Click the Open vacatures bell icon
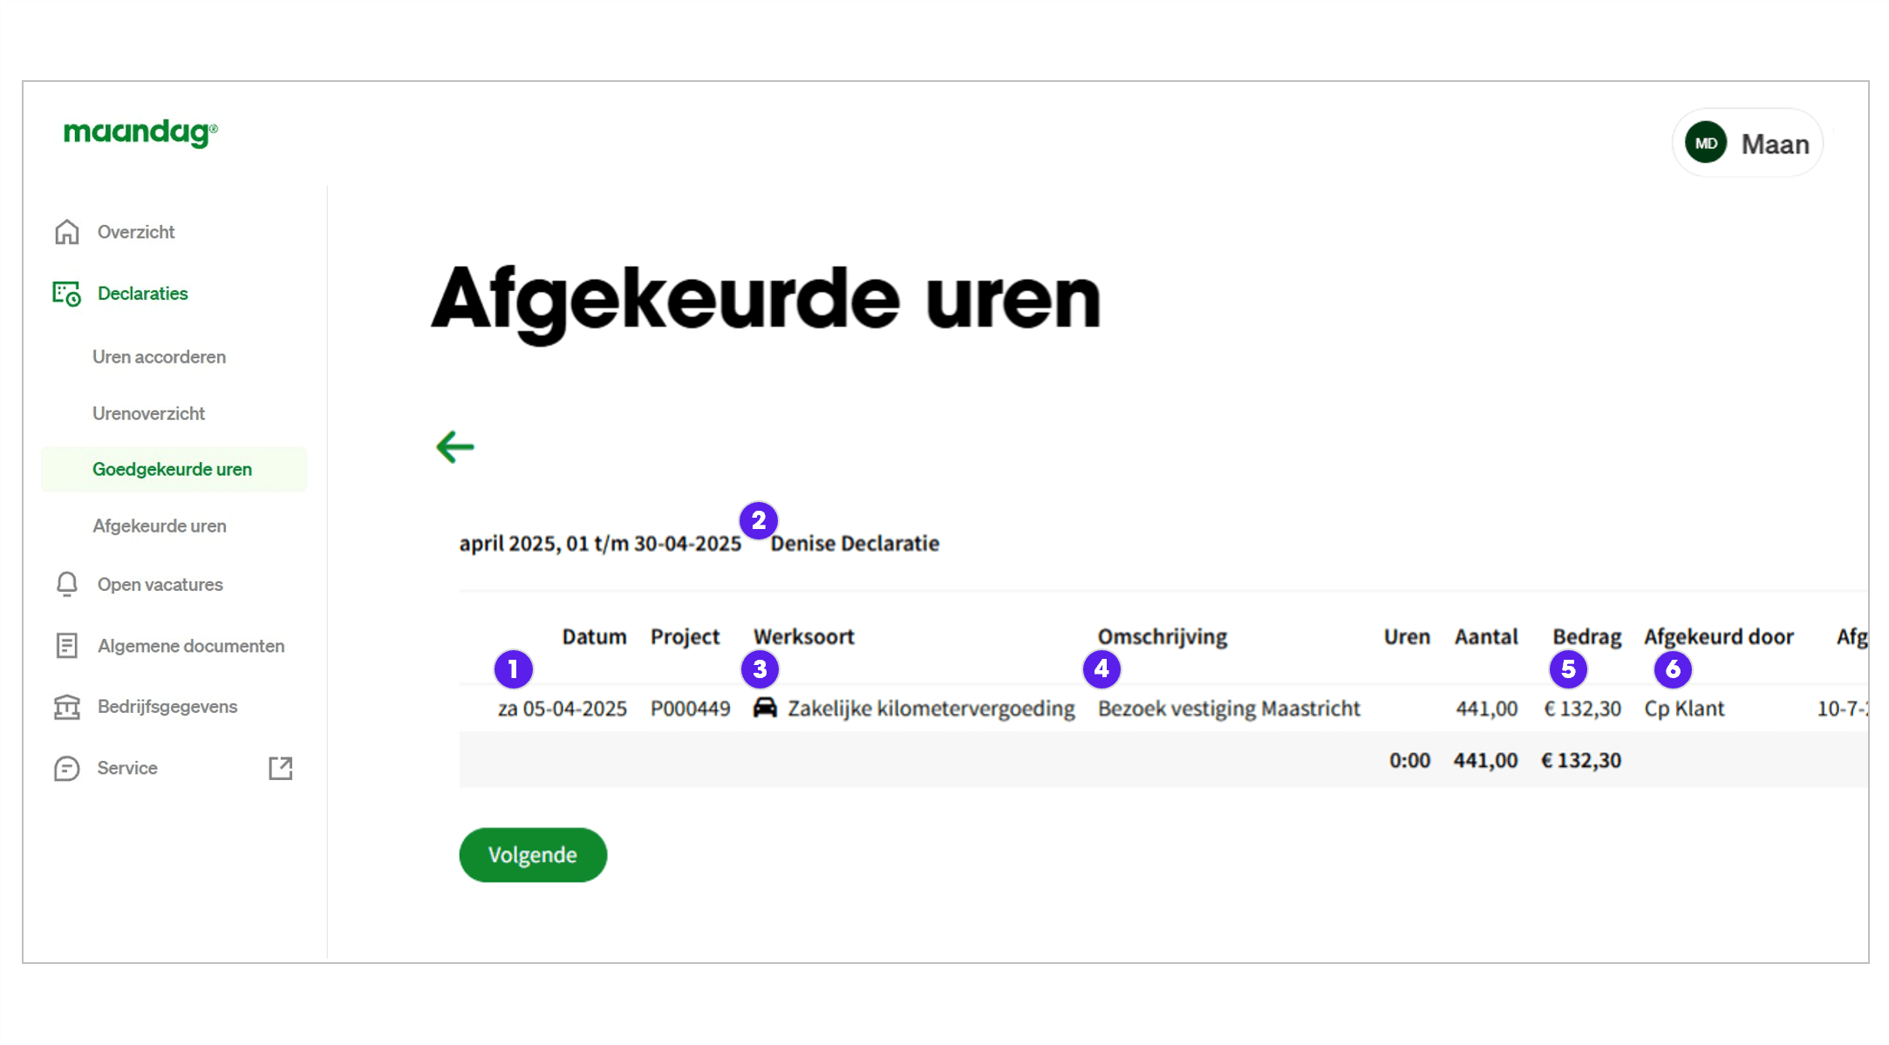The height and width of the screenshot is (1045, 1889). click(65, 584)
